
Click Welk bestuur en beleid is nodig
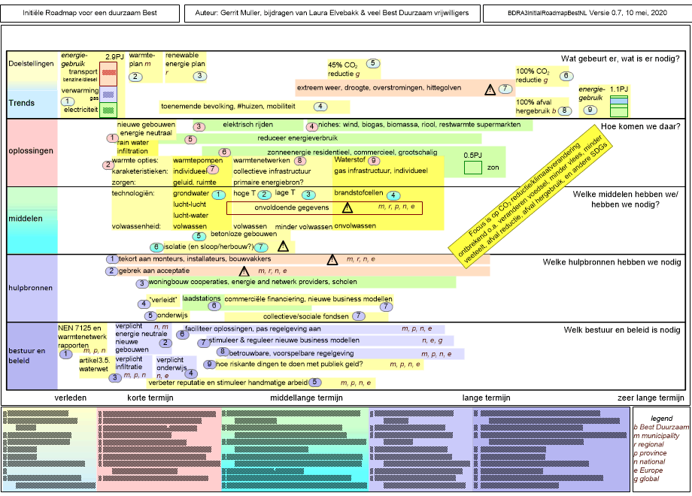(x=622, y=330)
